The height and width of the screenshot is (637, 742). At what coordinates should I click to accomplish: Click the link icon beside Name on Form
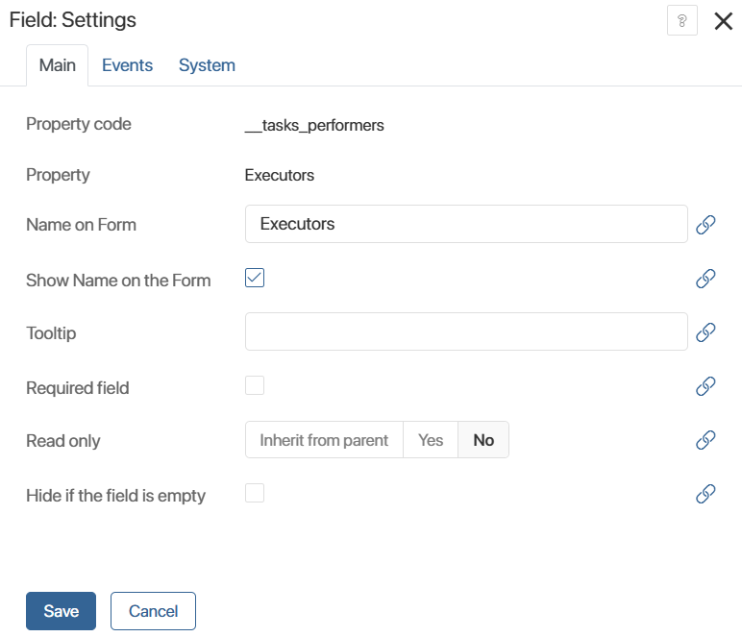705,225
